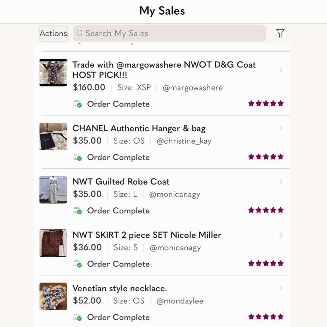Click the search magnifier icon
The image size is (327, 327).
tap(80, 33)
